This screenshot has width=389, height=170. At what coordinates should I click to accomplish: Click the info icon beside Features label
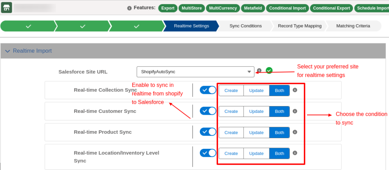coord(129,8)
